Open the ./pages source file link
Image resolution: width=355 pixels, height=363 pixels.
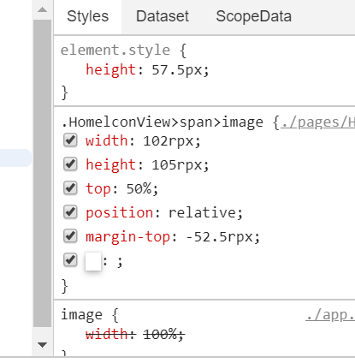click(x=317, y=122)
